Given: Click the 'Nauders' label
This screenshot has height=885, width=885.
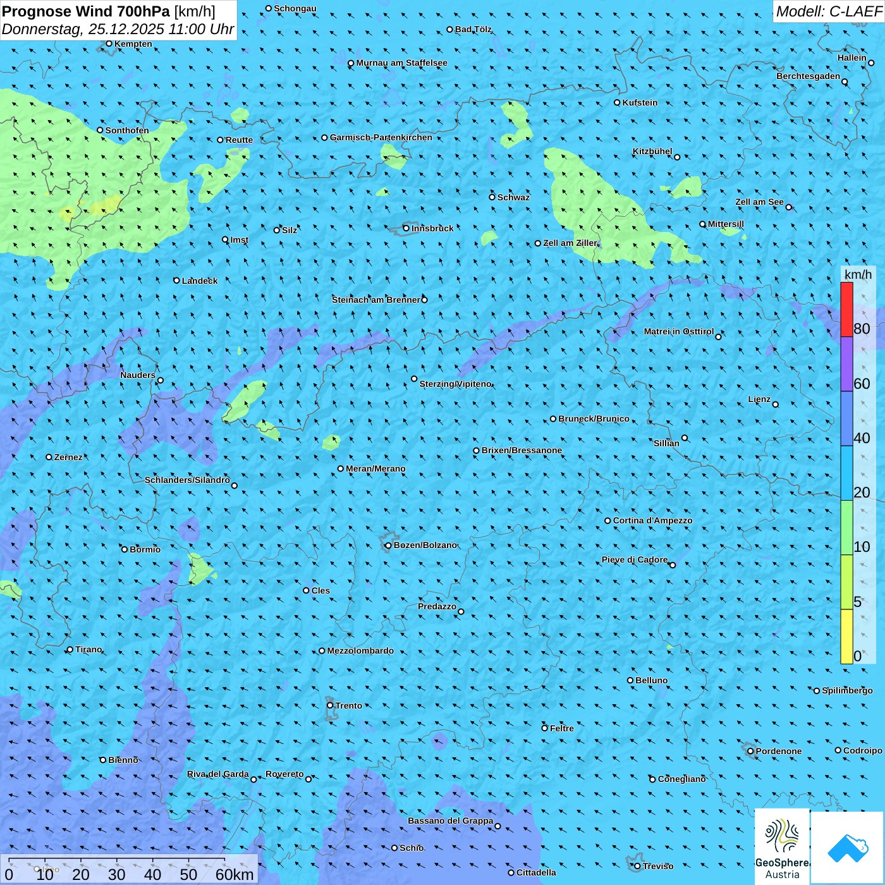Looking at the screenshot, I should click(138, 375).
